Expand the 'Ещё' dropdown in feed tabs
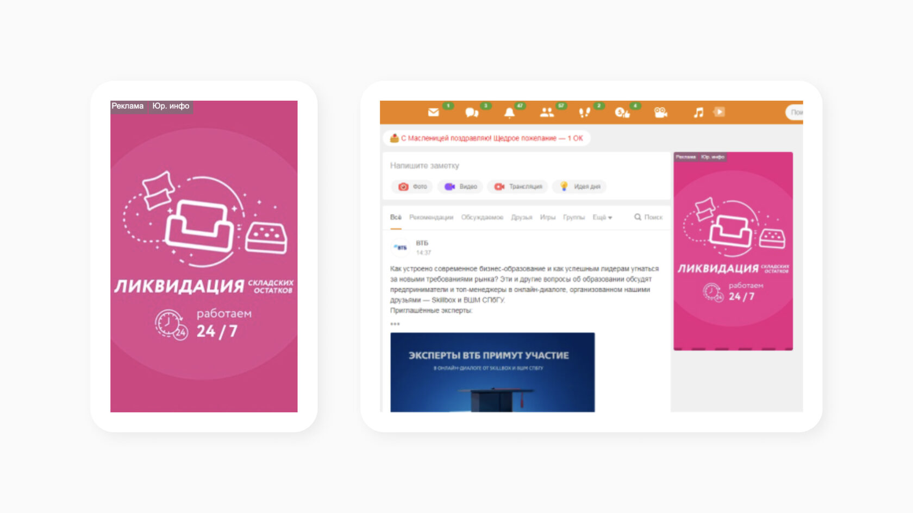 click(602, 217)
